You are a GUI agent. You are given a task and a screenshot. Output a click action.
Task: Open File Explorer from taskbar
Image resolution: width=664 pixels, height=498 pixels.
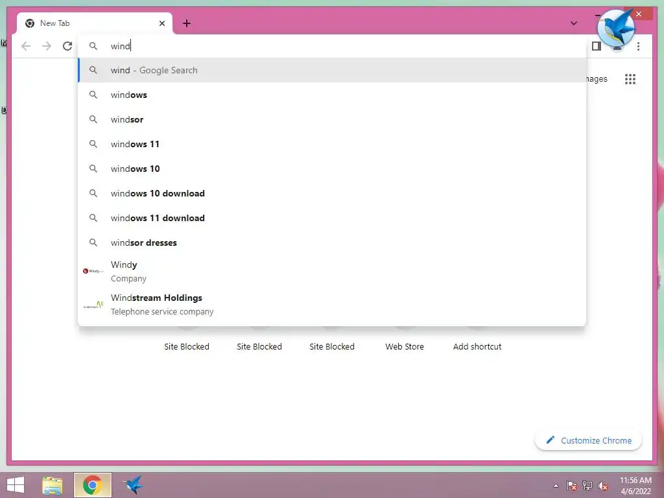point(53,485)
